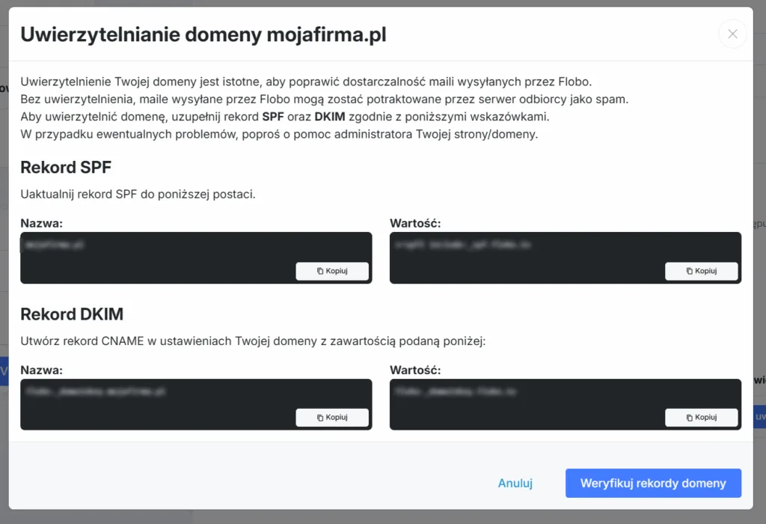The image size is (766, 524).
Task: Click the clipboard icon on SPF Nazwa Kopiuj button
Action: coord(319,271)
